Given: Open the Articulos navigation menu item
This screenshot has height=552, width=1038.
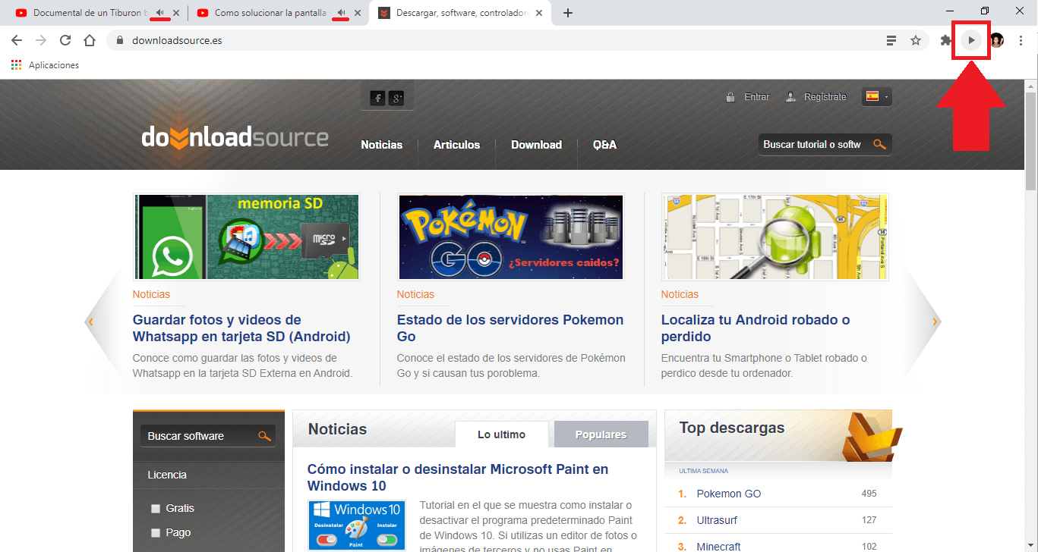Looking at the screenshot, I should click(456, 145).
